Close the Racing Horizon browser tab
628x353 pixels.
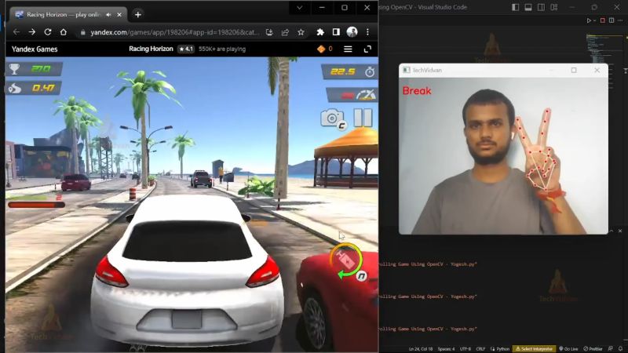119,14
